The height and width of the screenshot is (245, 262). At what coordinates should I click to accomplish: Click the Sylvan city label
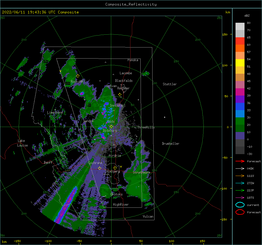(111, 86)
